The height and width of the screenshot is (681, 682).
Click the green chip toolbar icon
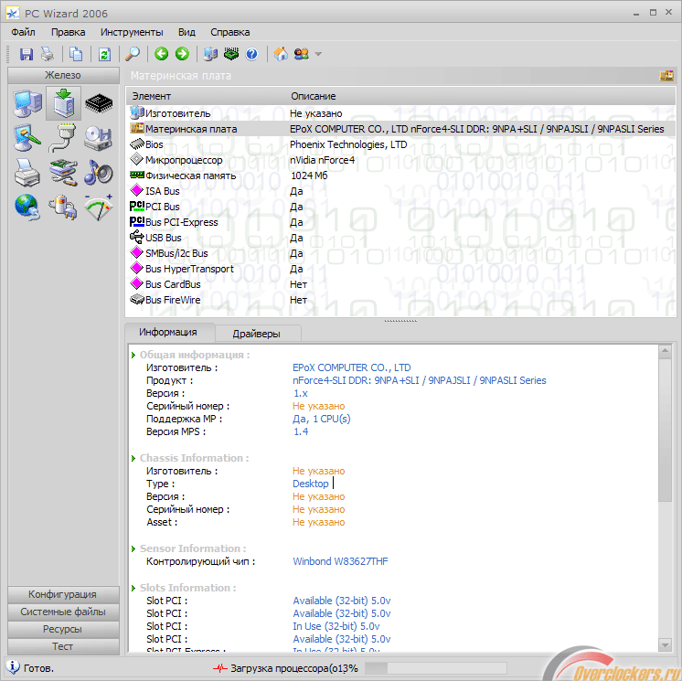[x=231, y=54]
